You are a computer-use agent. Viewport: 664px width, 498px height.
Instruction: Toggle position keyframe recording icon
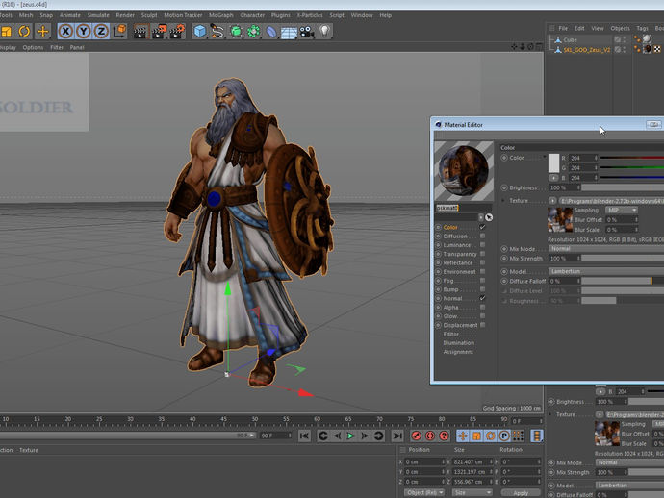tap(463, 436)
